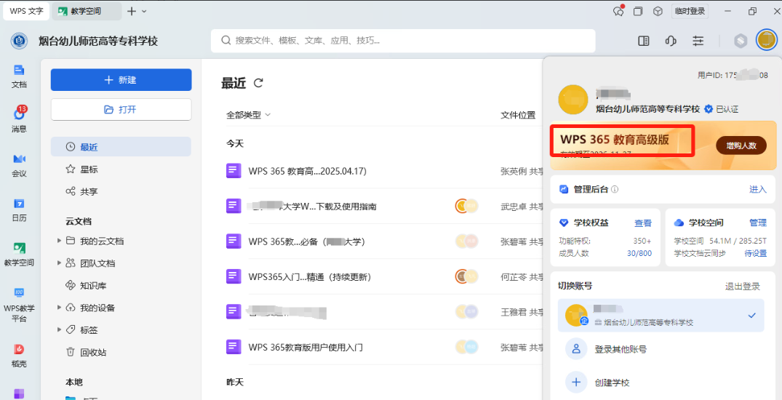Open WPS教学平台 in the sidebar
Image resolution: width=782 pixels, height=400 pixels.
[19, 302]
